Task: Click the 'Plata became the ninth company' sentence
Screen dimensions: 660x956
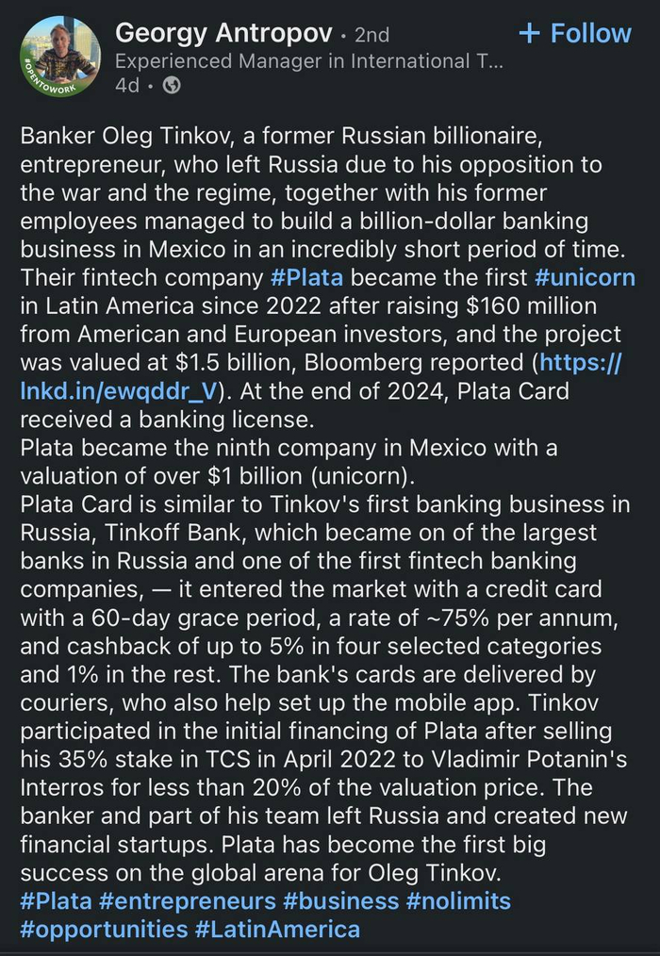Action: (x=289, y=462)
